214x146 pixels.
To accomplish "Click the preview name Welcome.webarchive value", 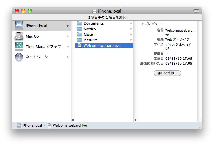I will pyautogui.click(x=180, y=32).
